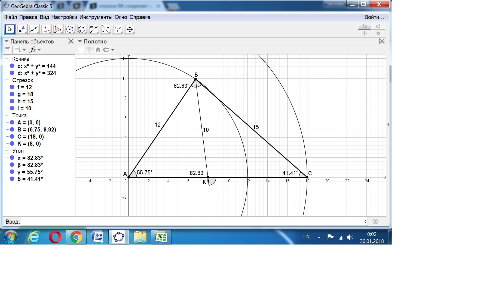Click point B on the canvas
The width and height of the screenshot is (483, 282).
click(195, 79)
